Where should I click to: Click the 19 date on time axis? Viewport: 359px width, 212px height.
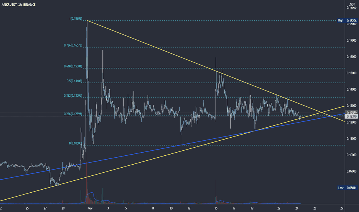[x=252, y=208]
